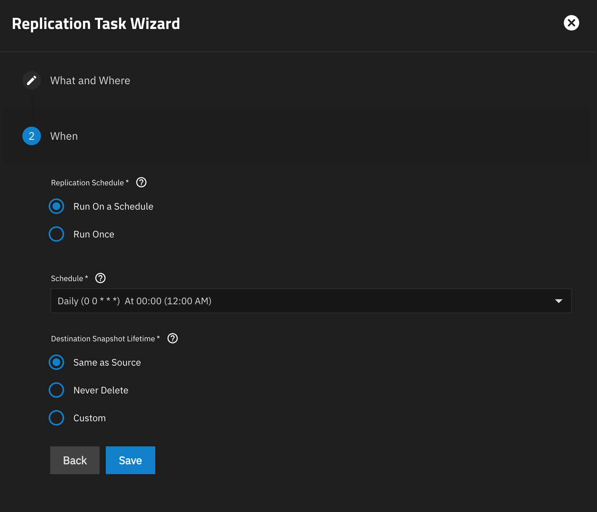This screenshot has height=512, width=597.
Task: Click the close icon on the wizard
Action: tap(572, 23)
